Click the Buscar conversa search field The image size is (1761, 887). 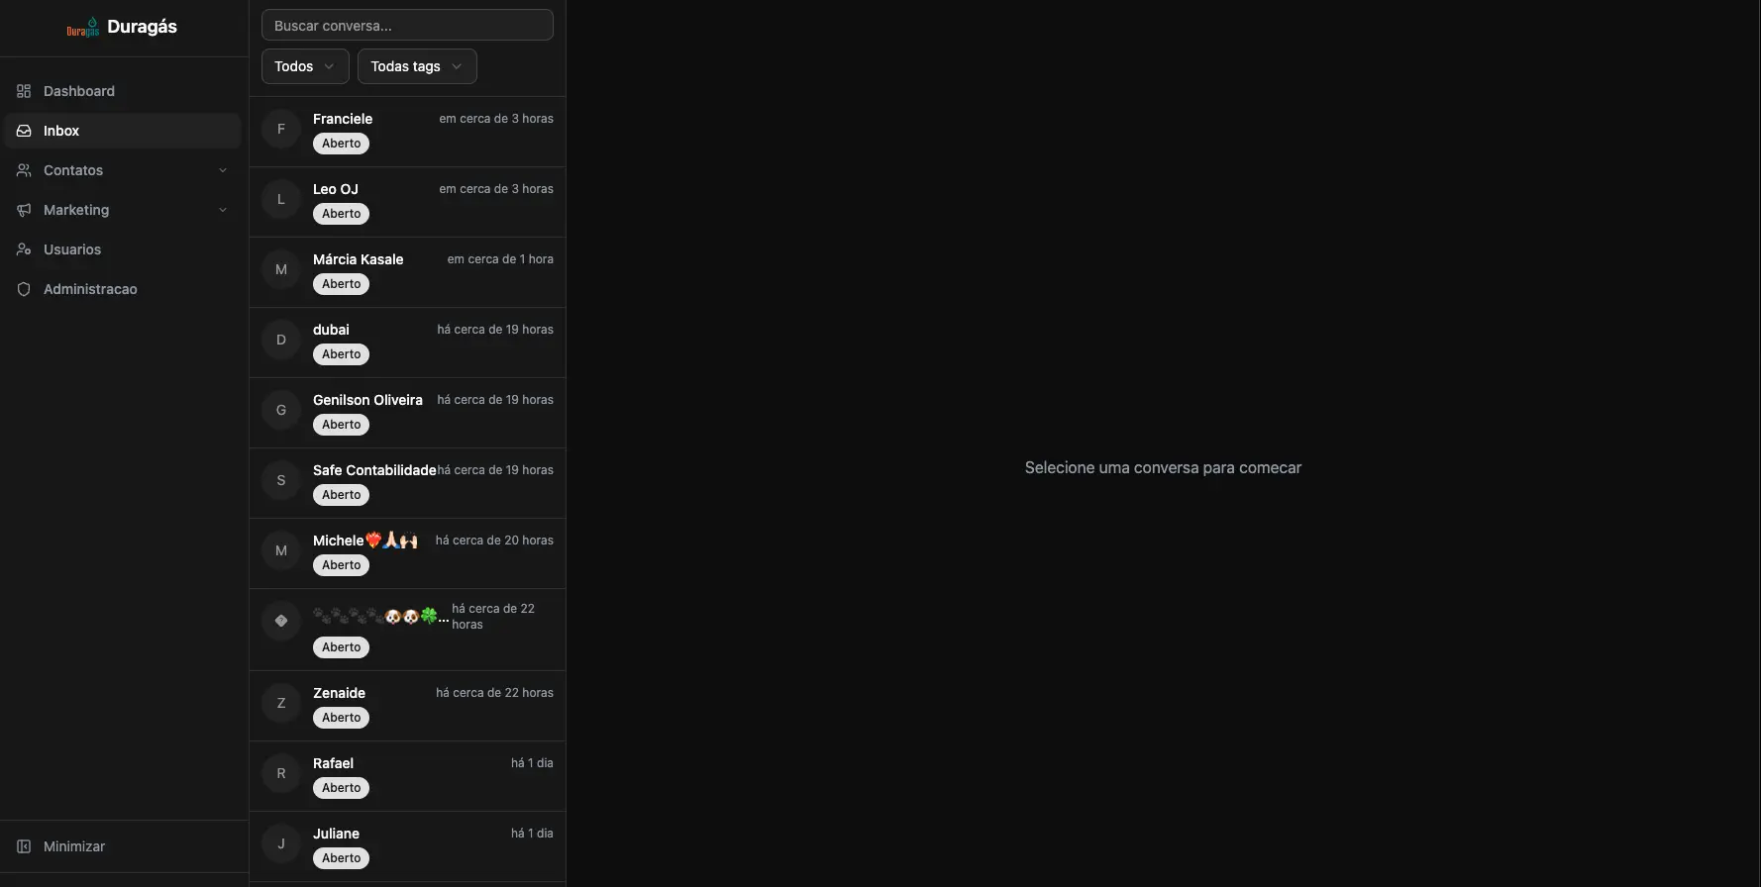coord(407,25)
